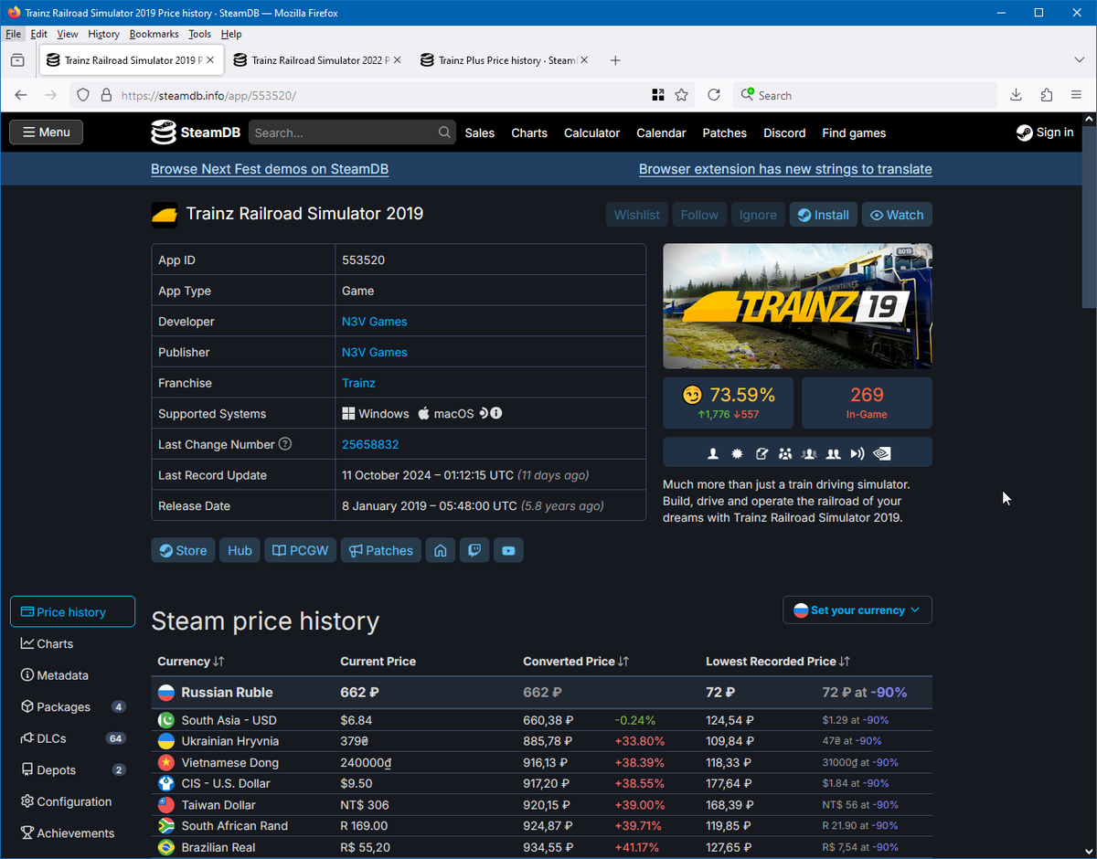Viewport: 1097px width, 859px height.
Task: Click the Firefox View tab-list icon
Action: (17, 60)
